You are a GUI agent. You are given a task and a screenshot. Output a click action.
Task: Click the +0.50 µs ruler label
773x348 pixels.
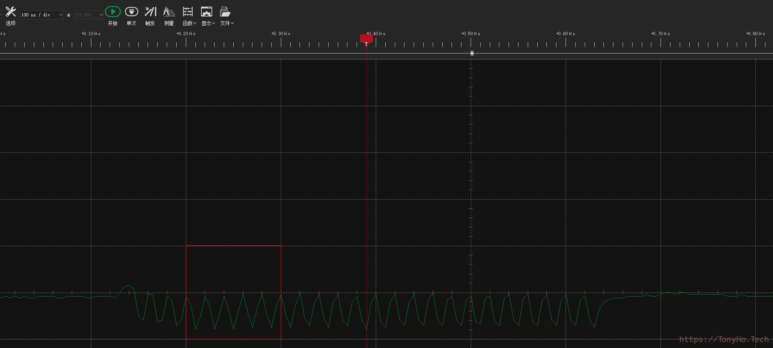point(471,34)
